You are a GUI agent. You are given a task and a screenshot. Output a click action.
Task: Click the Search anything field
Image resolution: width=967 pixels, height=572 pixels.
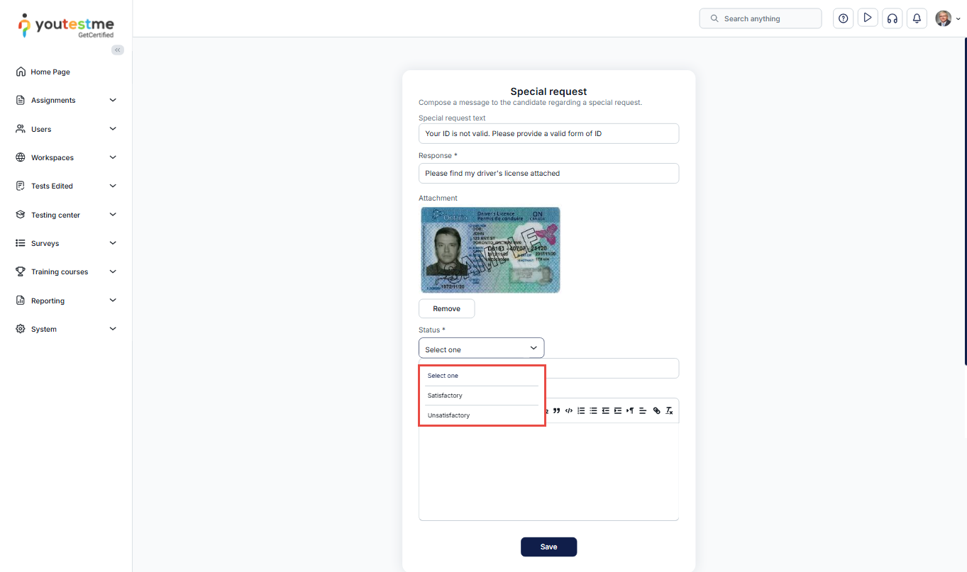(x=761, y=18)
